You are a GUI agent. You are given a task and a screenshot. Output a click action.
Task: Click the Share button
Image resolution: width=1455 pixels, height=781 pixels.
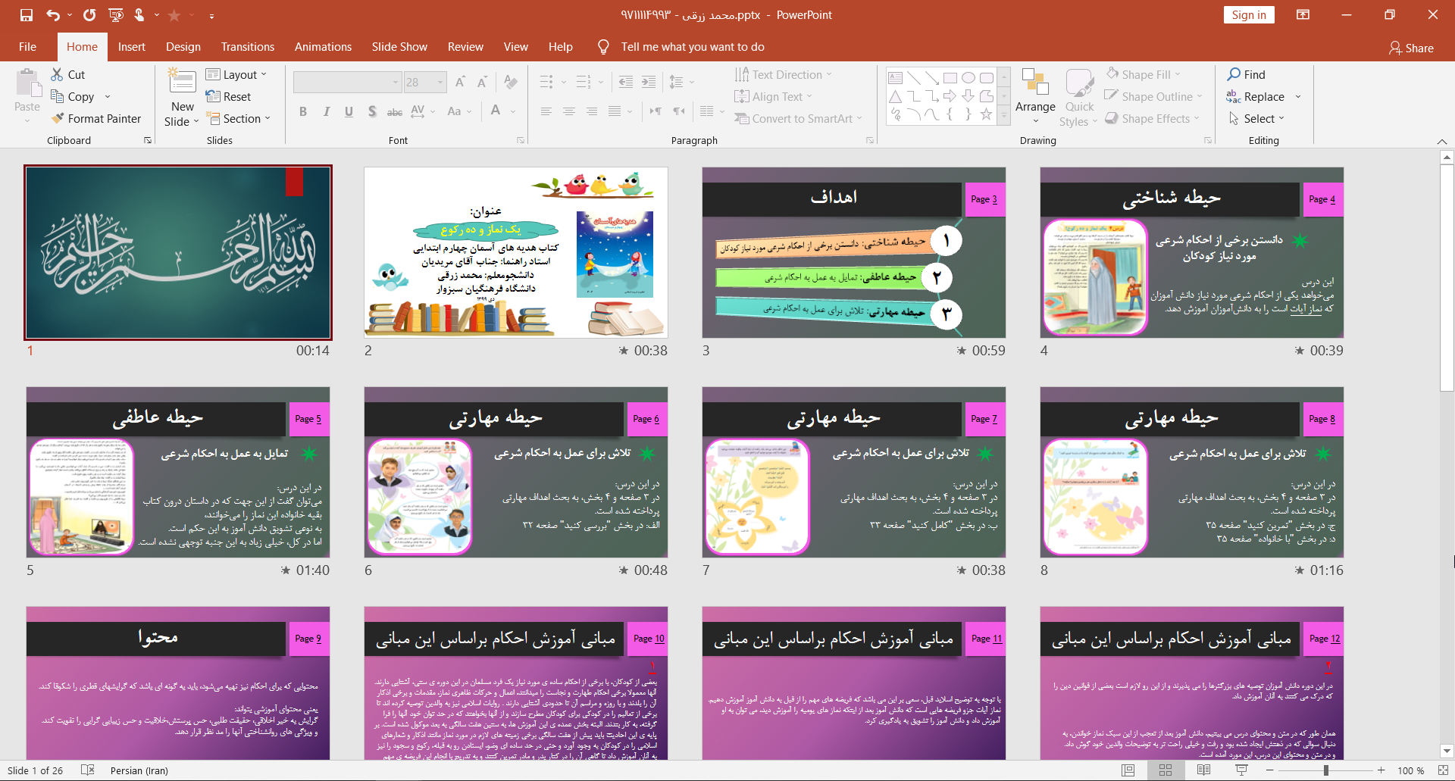(x=1411, y=48)
